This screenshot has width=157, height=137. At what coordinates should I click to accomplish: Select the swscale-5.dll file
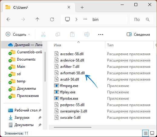[70, 118]
